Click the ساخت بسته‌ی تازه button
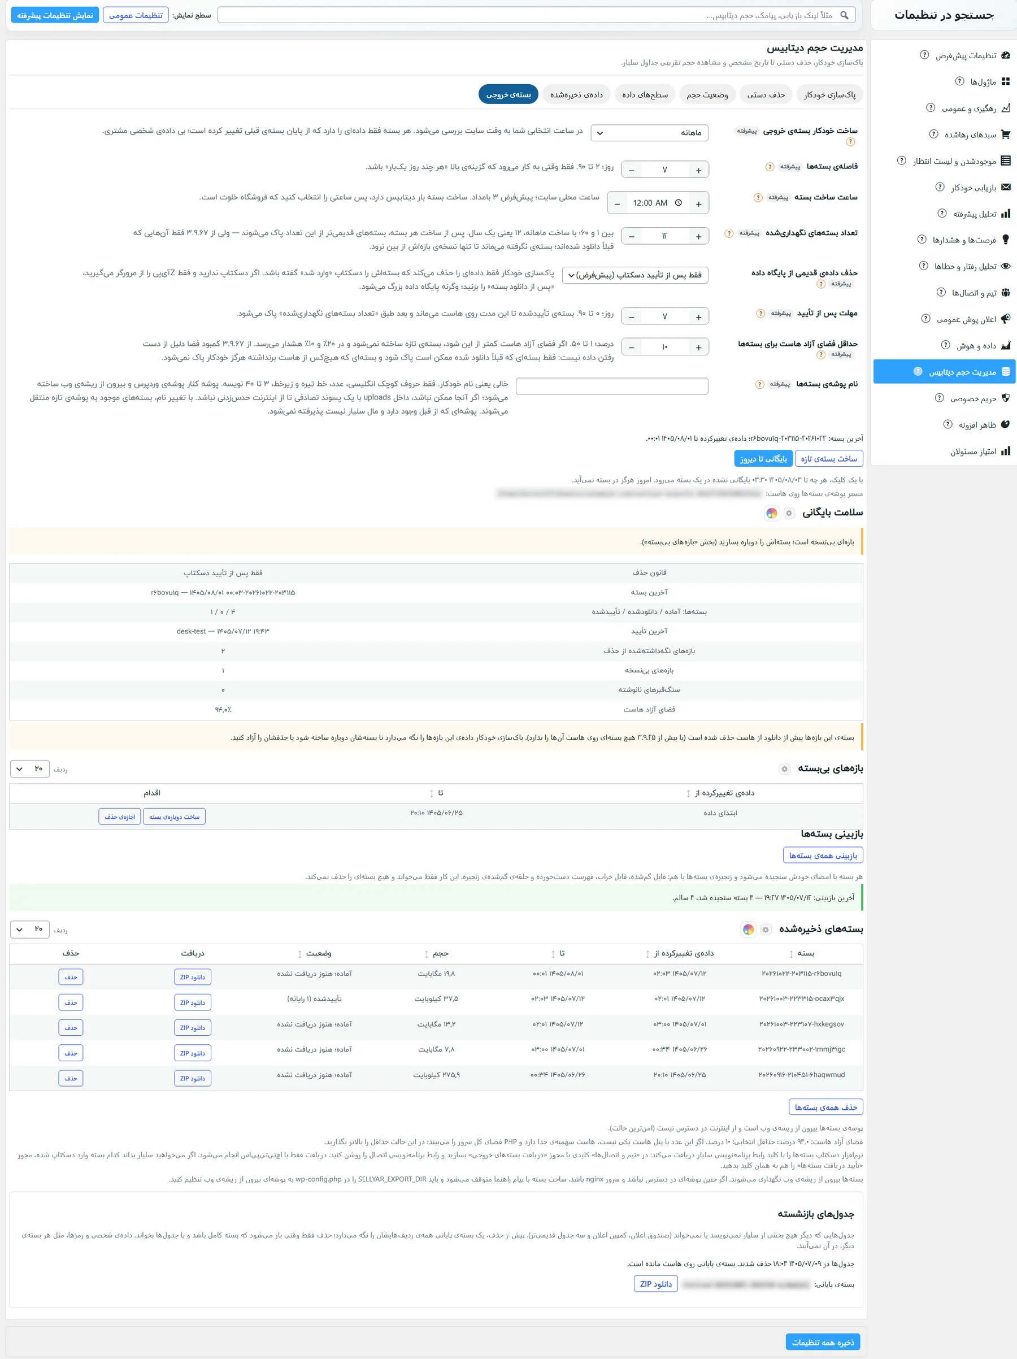 (828, 459)
